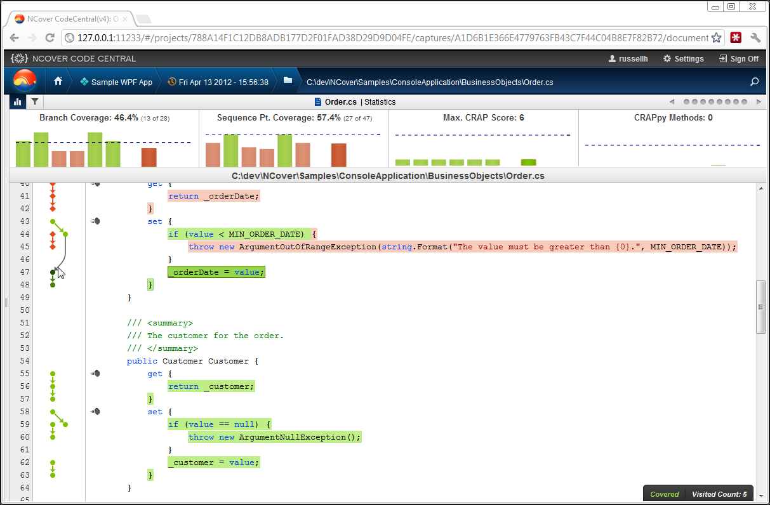Open the Statistics link
Screen dimensions: 770x505
click(x=380, y=102)
